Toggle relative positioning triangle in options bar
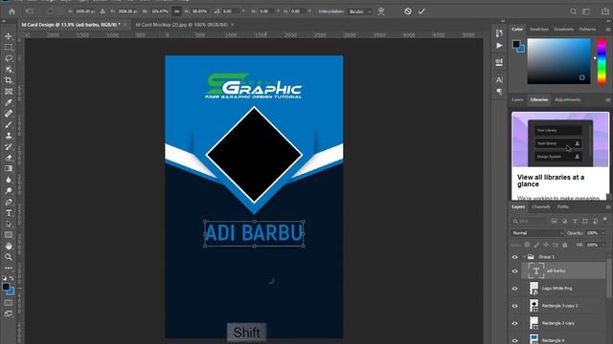613x344 pixels. pos(102,11)
